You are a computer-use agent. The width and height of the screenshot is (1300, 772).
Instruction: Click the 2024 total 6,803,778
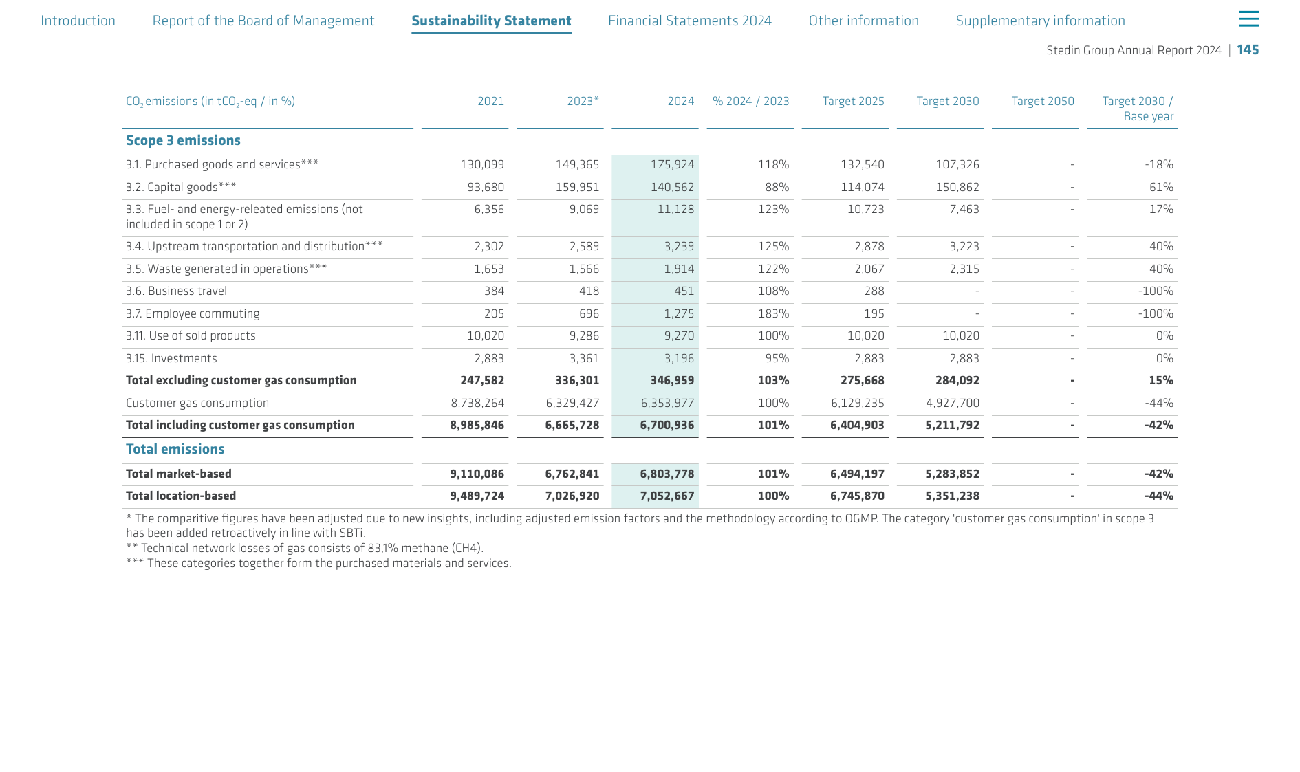tap(667, 474)
